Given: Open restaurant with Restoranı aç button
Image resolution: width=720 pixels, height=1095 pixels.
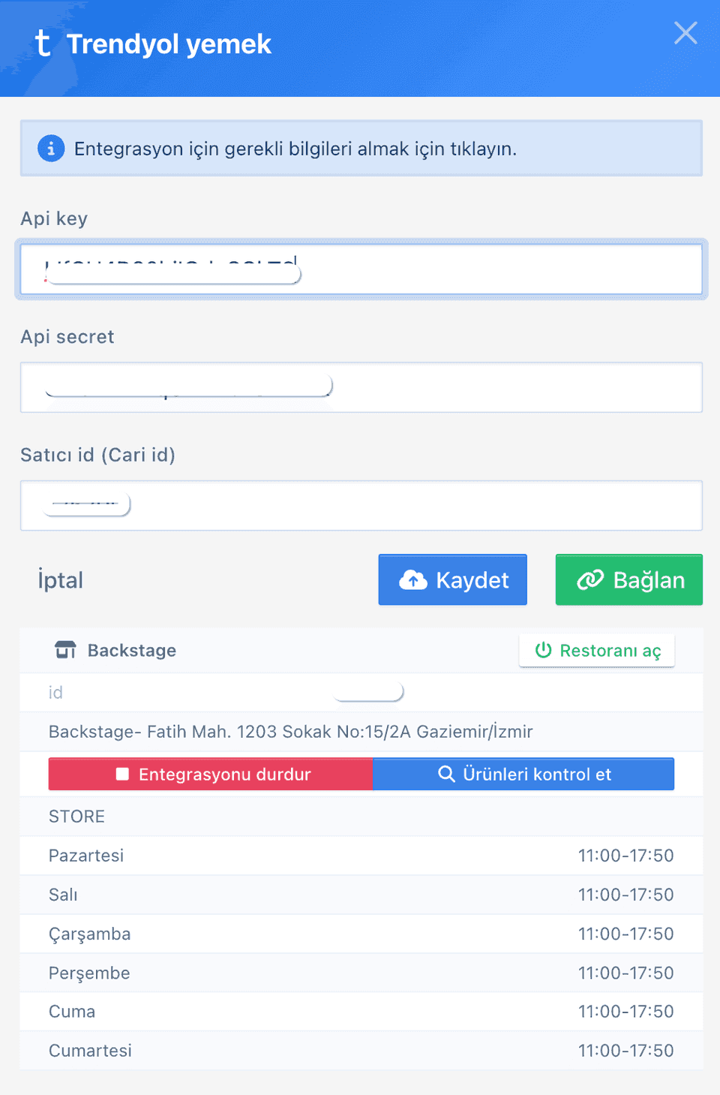Looking at the screenshot, I should pyautogui.click(x=597, y=650).
